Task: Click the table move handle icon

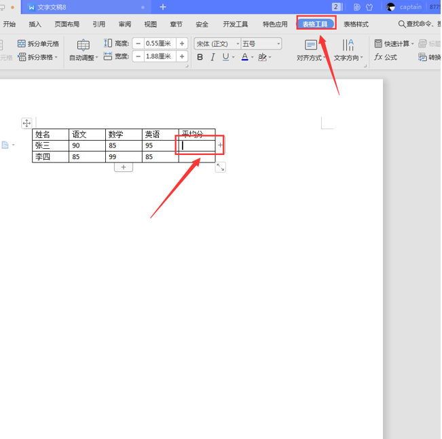Action: point(26,123)
